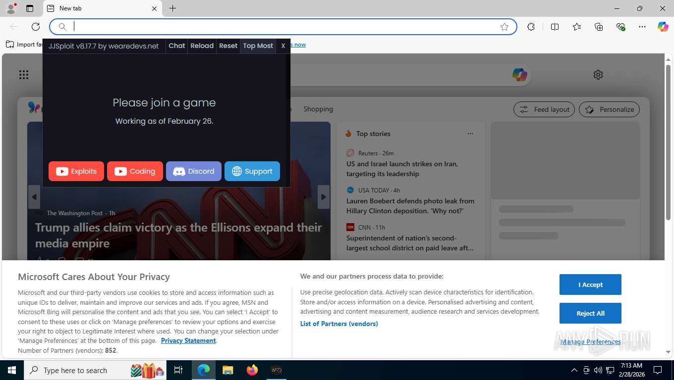Toggle Top Most in JJSploit
This screenshot has width=674, height=380.
[258, 46]
